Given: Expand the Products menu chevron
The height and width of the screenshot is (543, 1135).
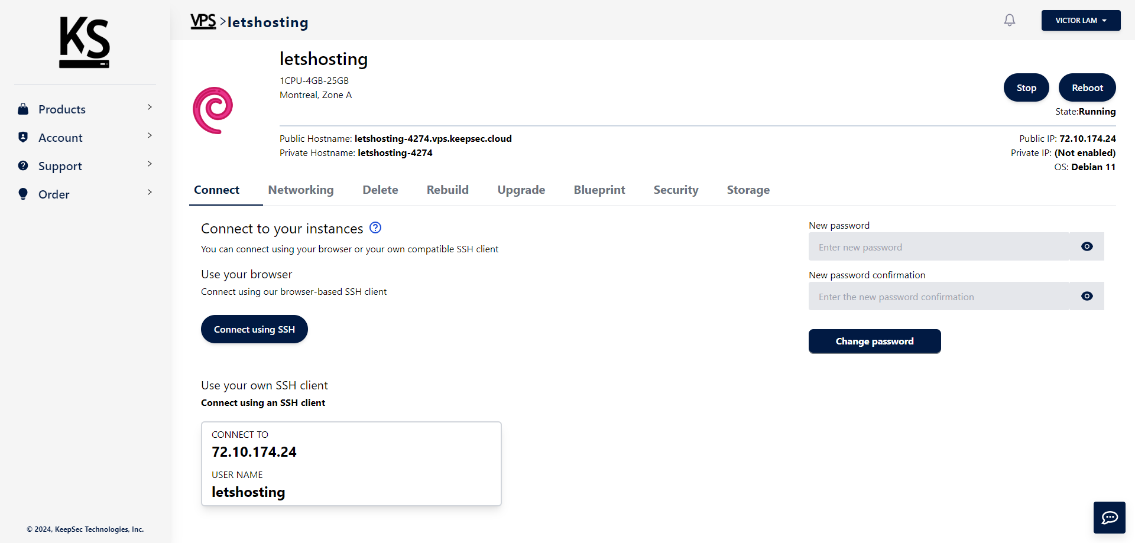Looking at the screenshot, I should pos(150,107).
